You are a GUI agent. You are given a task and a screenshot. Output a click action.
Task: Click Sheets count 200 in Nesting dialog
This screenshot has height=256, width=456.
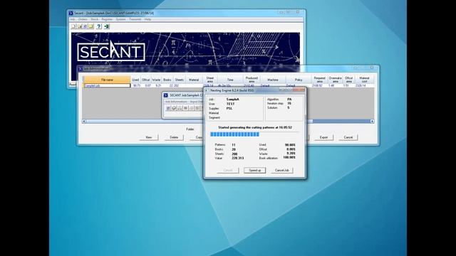click(x=234, y=154)
